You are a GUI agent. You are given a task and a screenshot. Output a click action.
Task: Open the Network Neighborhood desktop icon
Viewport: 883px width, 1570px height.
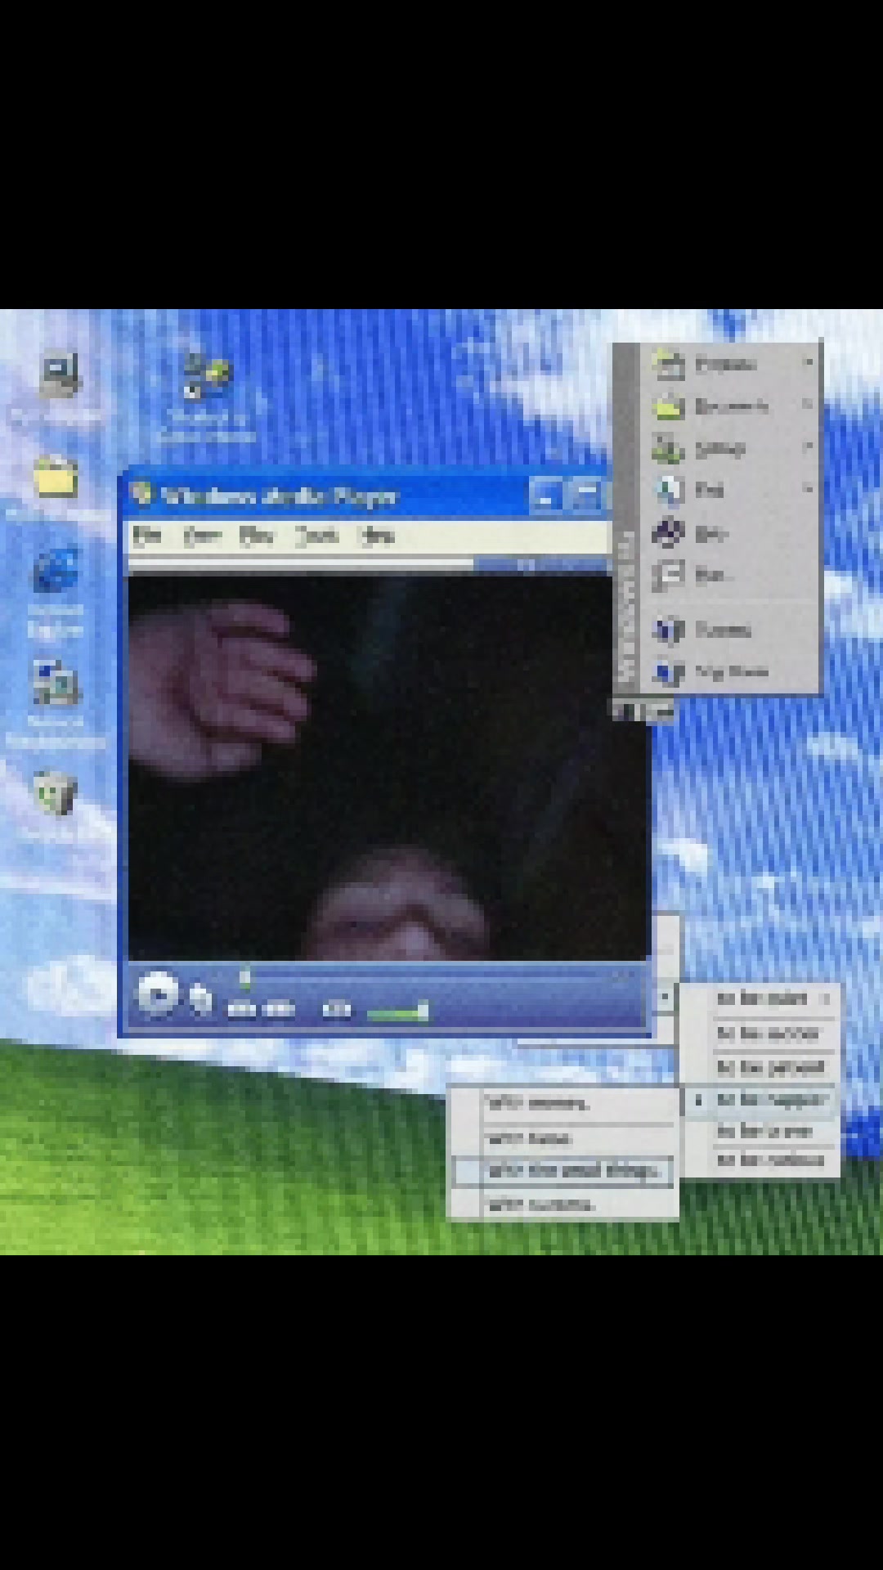pos(55,684)
